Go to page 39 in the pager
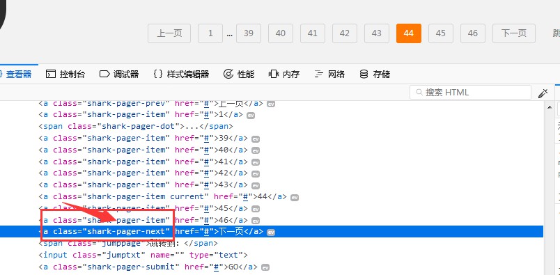560x275 pixels. coord(249,33)
